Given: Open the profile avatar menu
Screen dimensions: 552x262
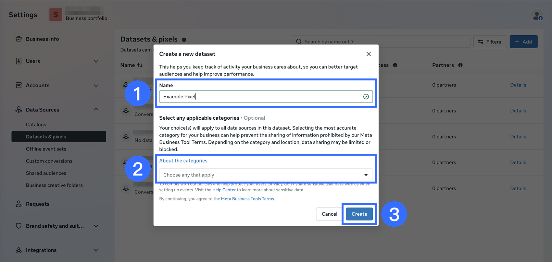Looking at the screenshot, I should click(537, 15).
